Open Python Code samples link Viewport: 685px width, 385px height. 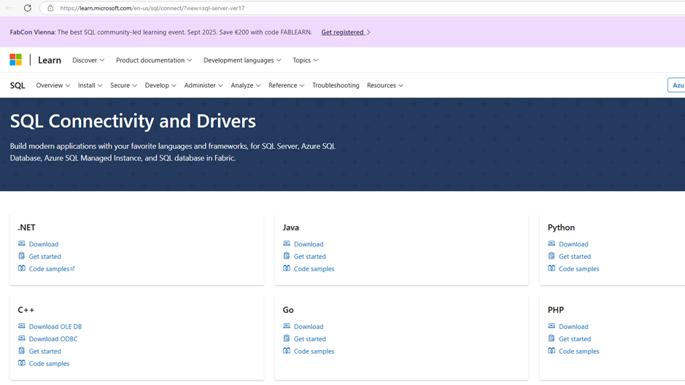[x=578, y=268]
